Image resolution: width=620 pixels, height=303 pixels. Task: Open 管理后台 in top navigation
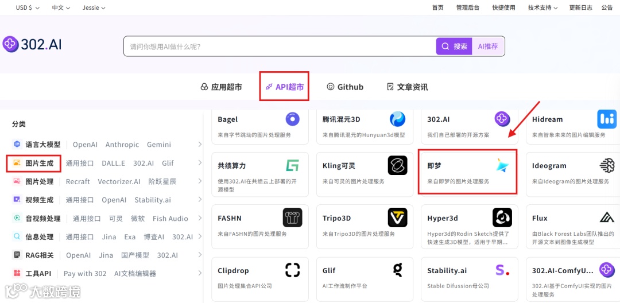pos(468,7)
